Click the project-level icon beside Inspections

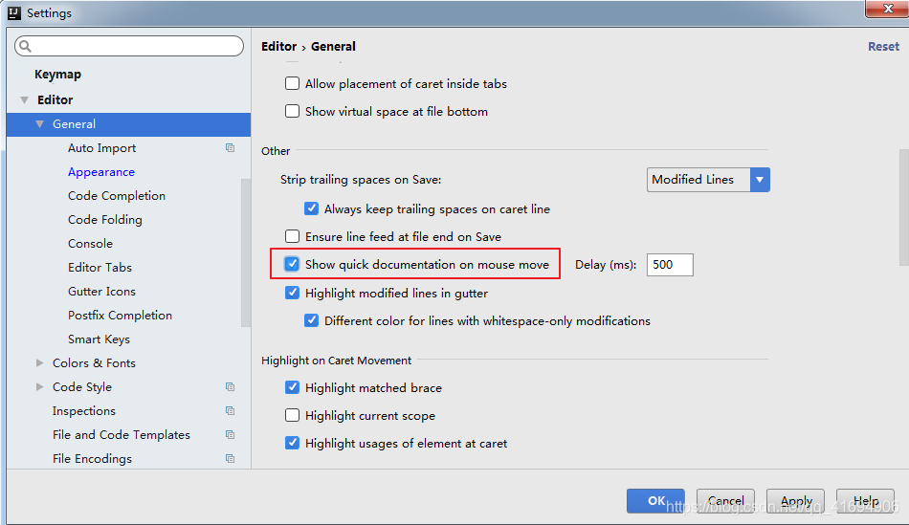coord(231,411)
